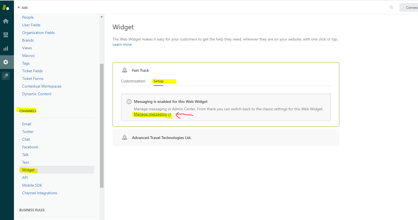Click the Admin gear icon

pyautogui.click(x=6, y=62)
